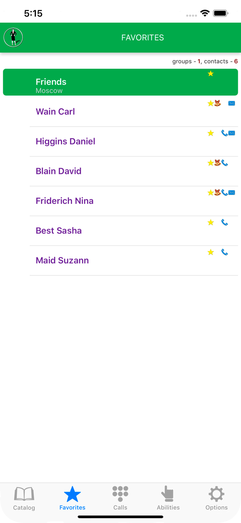This screenshot has width=241, height=523.
Task: Toggle the star on the Friends group header
Action: click(x=210, y=74)
